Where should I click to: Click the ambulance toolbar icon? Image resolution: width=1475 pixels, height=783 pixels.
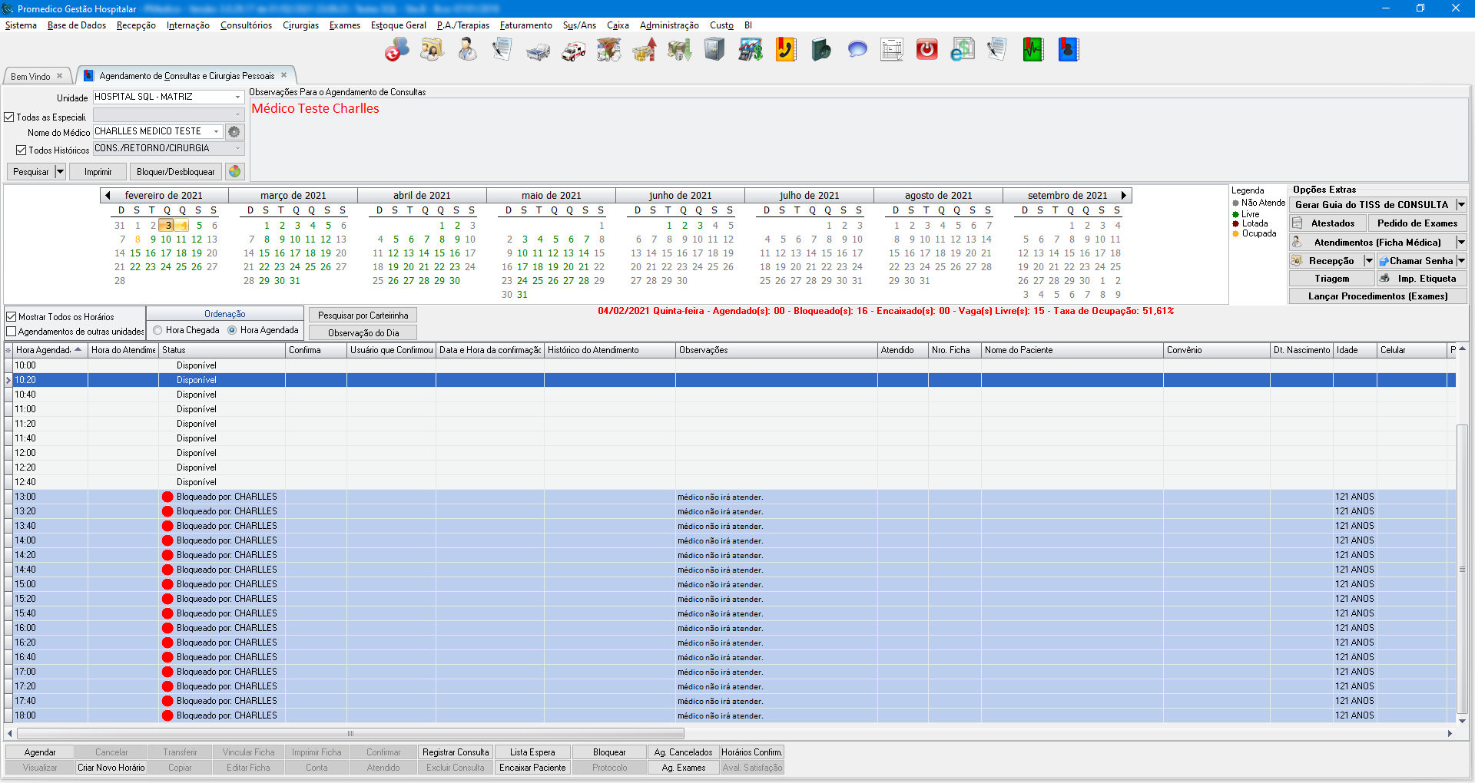pyautogui.click(x=573, y=51)
